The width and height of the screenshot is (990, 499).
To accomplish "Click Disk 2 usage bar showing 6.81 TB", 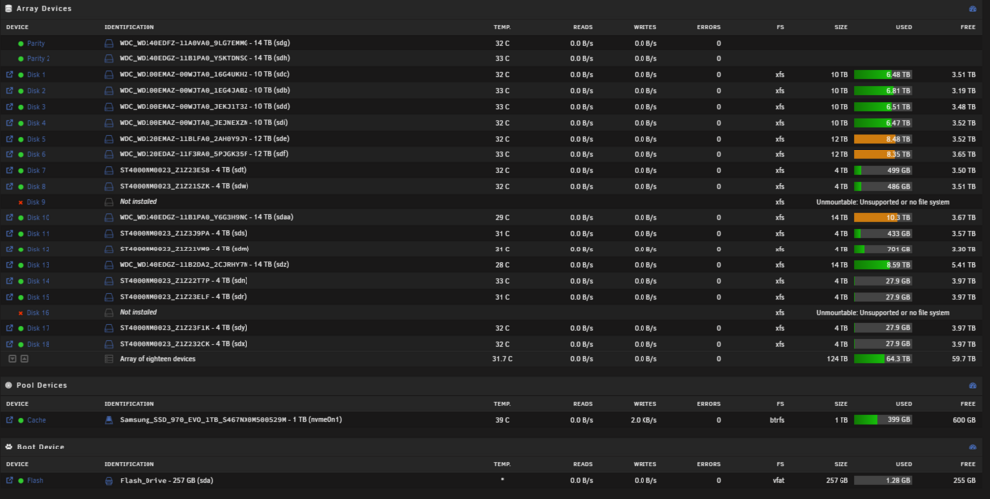I will pos(883,91).
